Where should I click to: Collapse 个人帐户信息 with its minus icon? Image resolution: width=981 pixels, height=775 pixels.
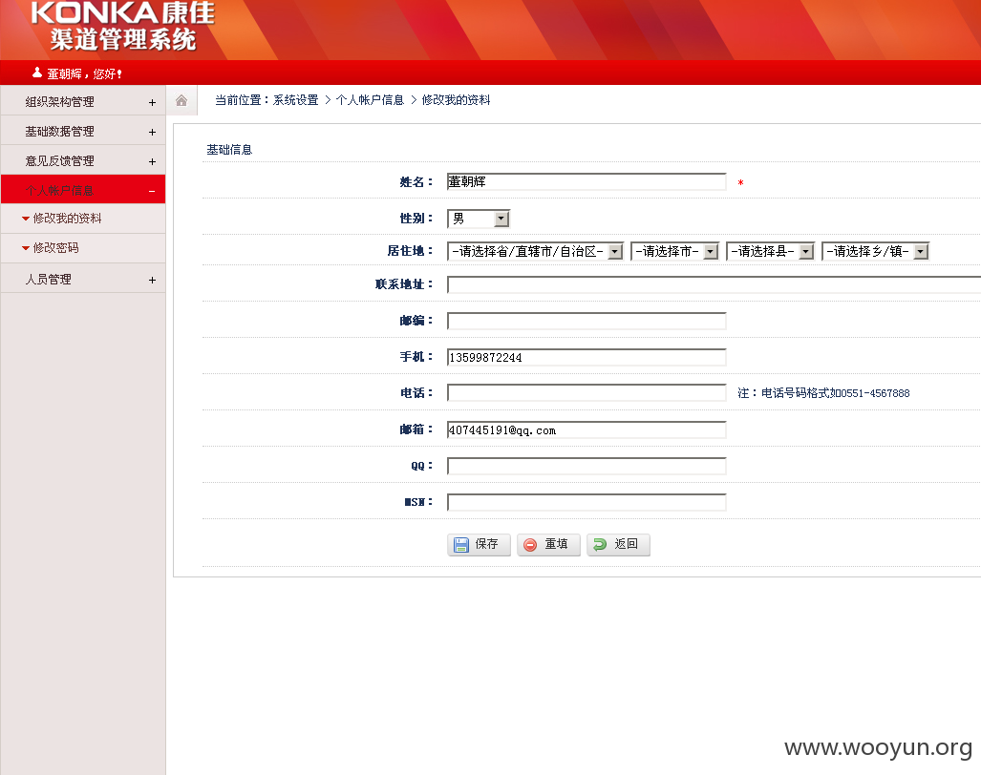(152, 191)
